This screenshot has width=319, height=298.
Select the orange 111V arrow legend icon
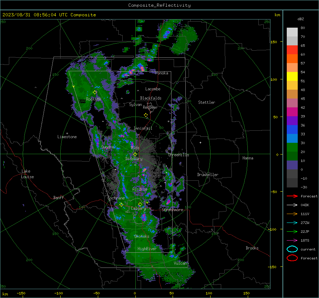[x=292, y=214]
